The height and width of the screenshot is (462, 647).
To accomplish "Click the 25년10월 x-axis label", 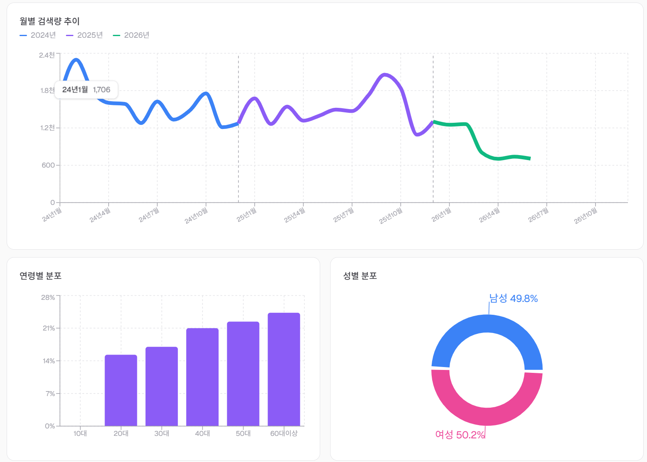I will point(391,215).
